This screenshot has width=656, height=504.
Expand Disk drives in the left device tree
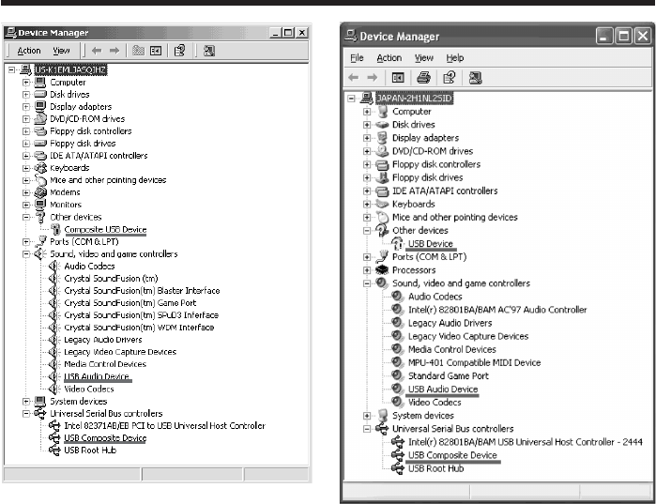click(26, 95)
